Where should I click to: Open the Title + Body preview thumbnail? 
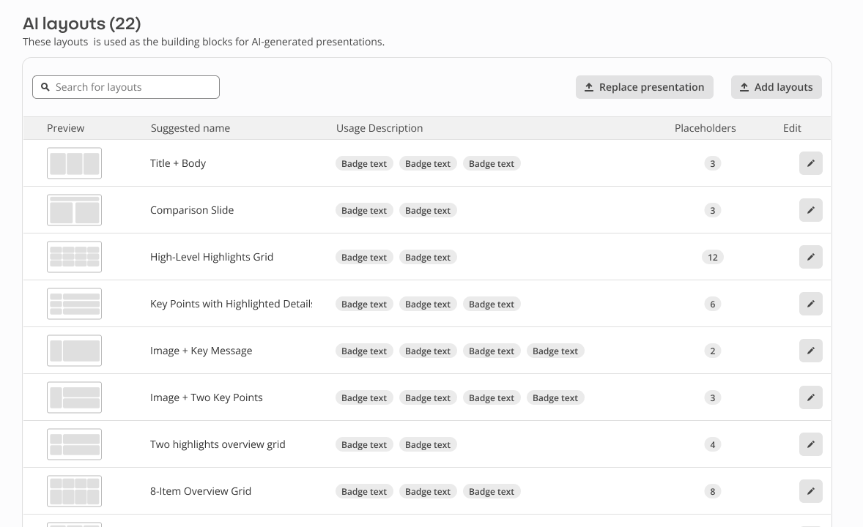point(74,163)
